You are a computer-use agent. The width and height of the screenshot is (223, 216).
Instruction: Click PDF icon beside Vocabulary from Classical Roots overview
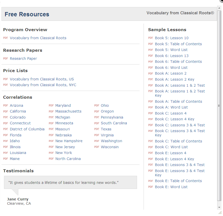point(6,38)
